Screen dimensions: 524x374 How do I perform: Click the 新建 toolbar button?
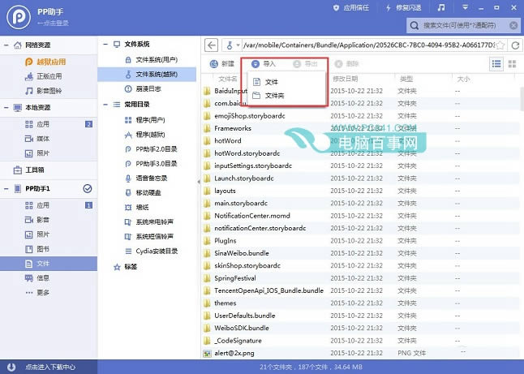222,64
